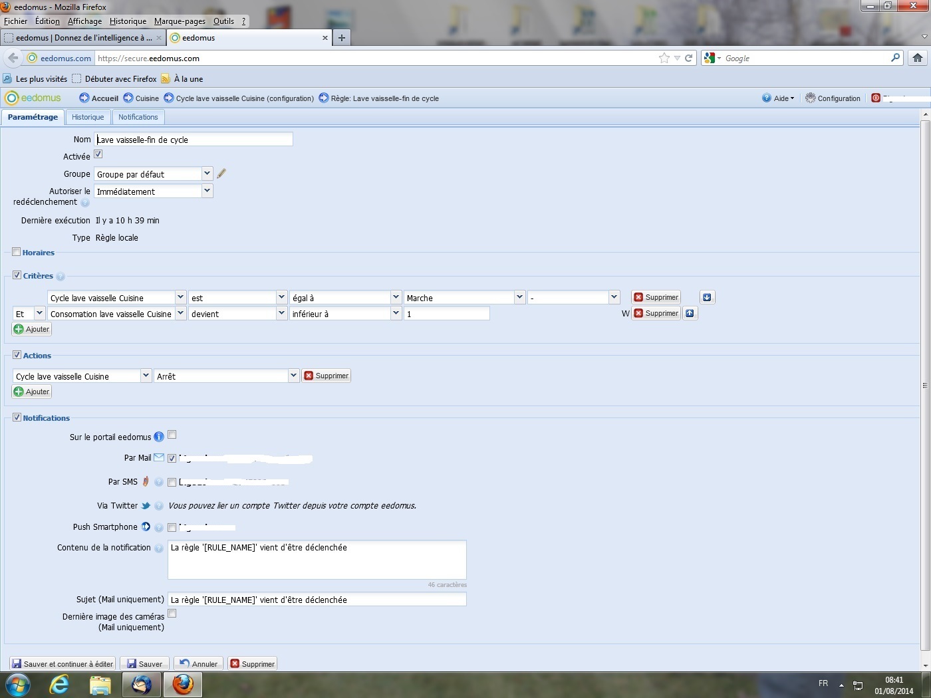Screen dimensions: 931x698
Task: Click help icon next to Contenu de la notification
Action: pyautogui.click(x=159, y=548)
